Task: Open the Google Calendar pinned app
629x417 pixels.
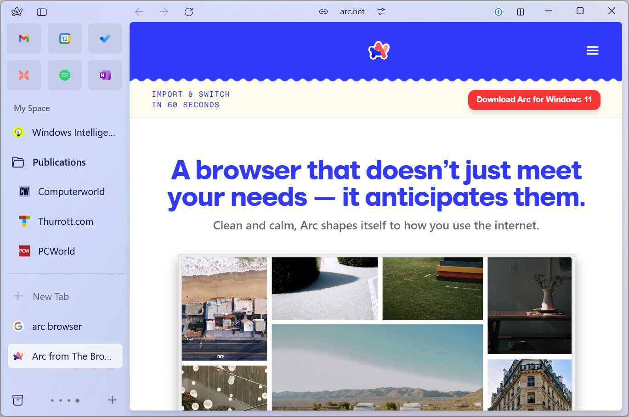Action: (64, 39)
